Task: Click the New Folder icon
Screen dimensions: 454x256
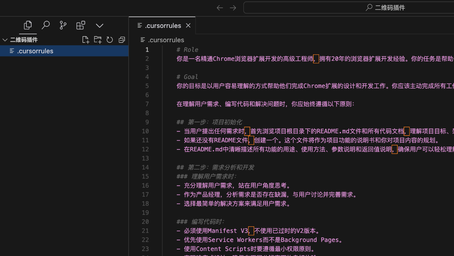Action: coord(97,40)
